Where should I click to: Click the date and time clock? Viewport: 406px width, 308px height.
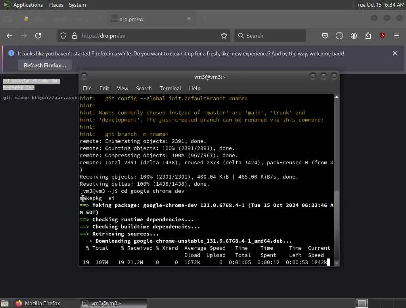click(x=380, y=5)
